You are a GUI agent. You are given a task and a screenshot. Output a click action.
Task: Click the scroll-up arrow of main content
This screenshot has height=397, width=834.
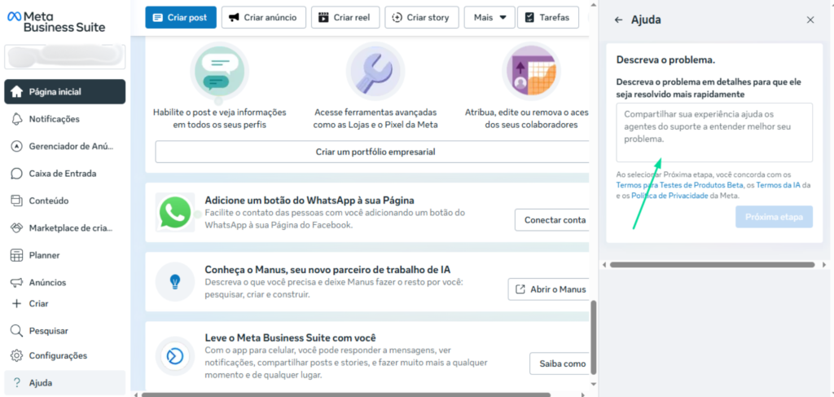(x=594, y=4)
